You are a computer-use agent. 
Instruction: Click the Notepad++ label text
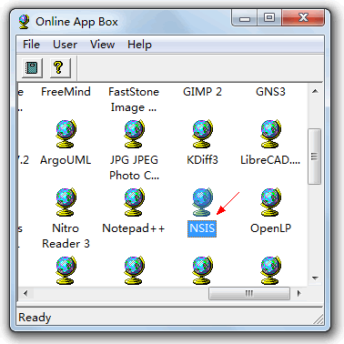[x=134, y=228]
